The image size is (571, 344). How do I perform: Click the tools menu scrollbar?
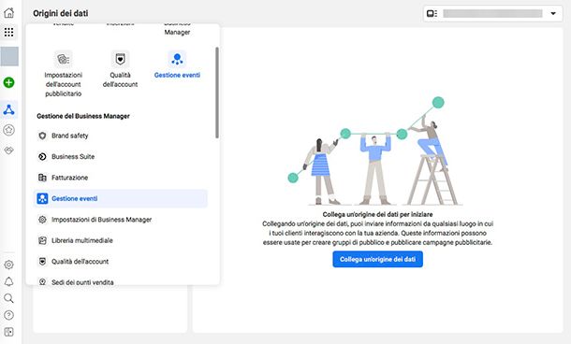click(x=217, y=93)
